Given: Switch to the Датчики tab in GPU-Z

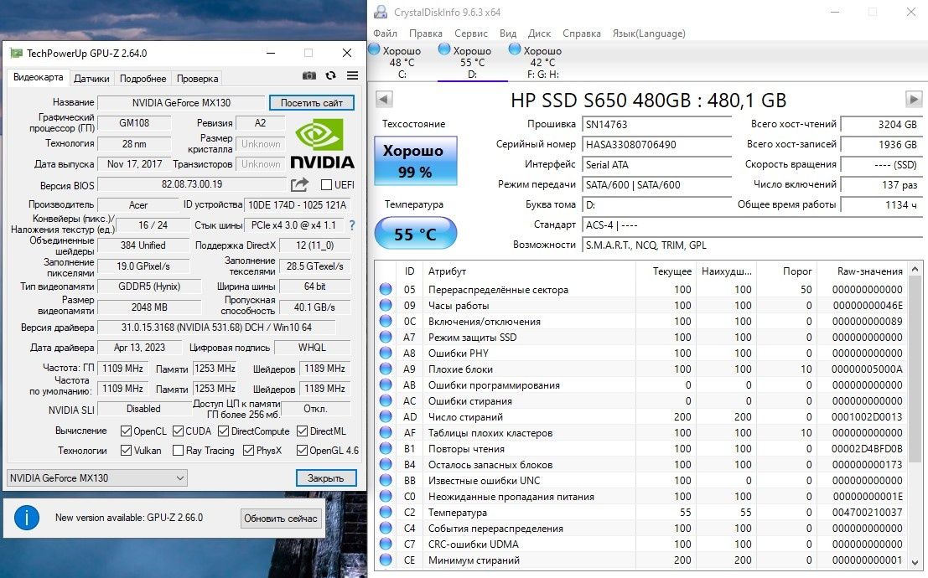Looking at the screenshot, I should pyautogui.click(x=91, y=78).
